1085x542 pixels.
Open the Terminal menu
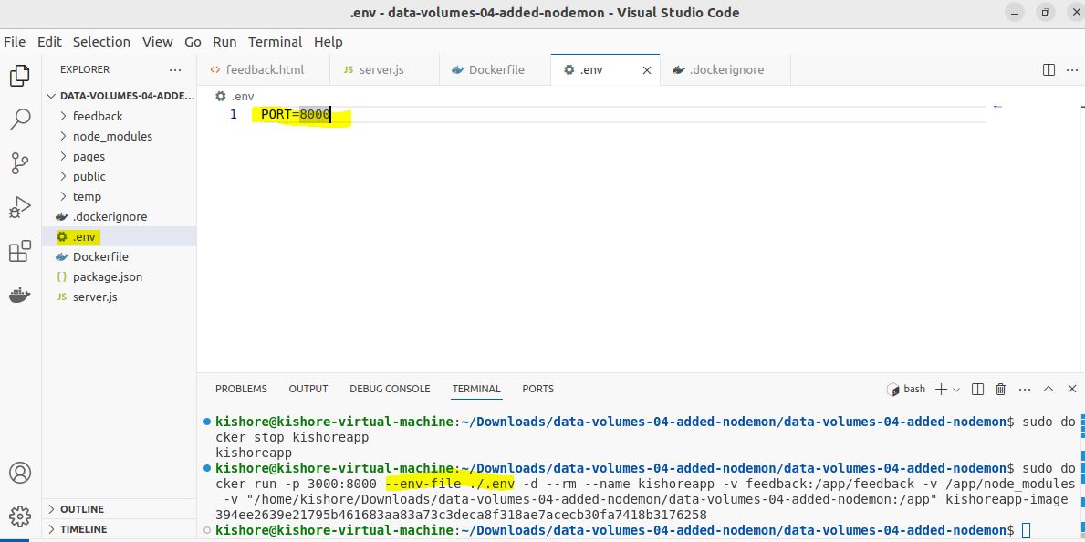tap(275, 42)
